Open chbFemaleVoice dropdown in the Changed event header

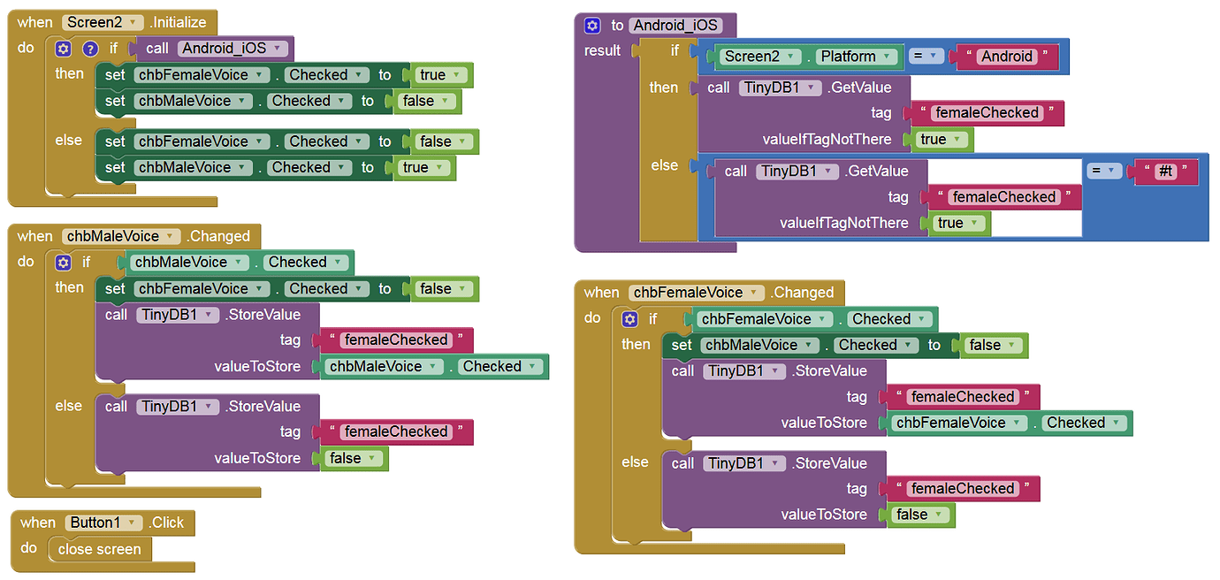[754, 293]
